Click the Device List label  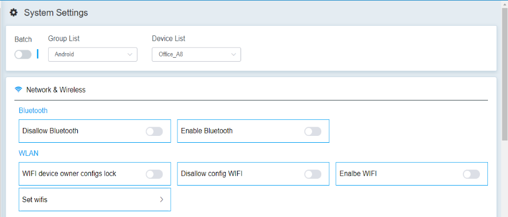[168, 38]
